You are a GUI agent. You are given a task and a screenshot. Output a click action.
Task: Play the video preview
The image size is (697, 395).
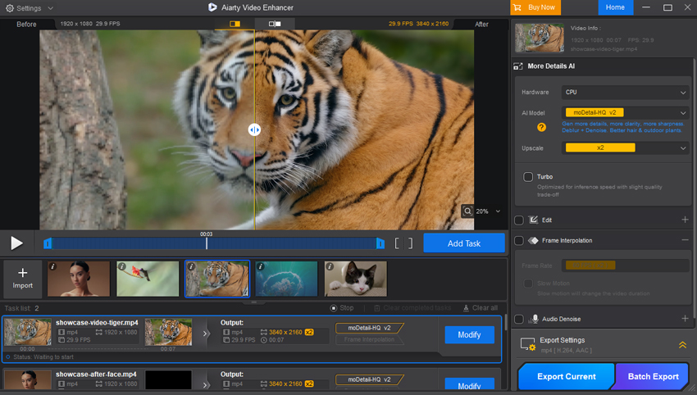(x=16, y=243)
